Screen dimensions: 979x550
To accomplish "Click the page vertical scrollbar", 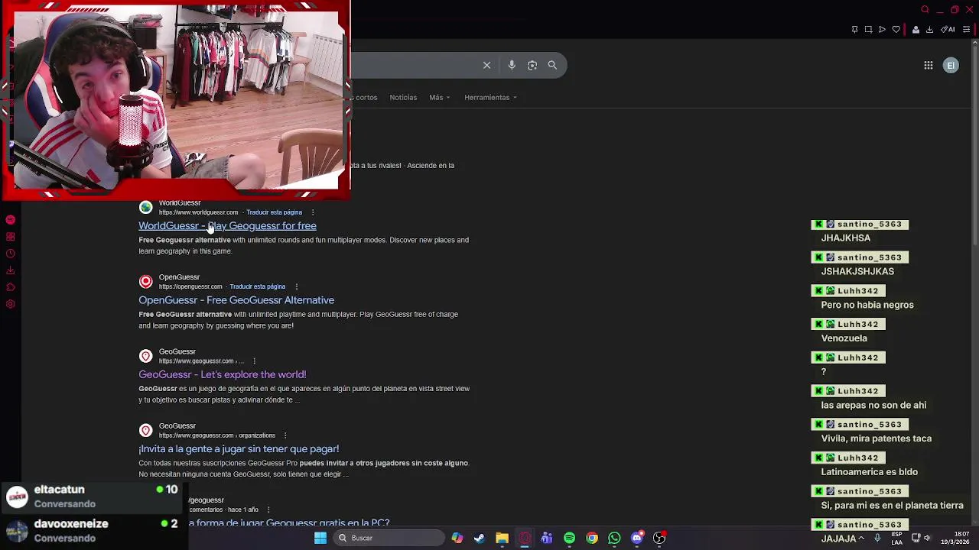I will 974,145.
